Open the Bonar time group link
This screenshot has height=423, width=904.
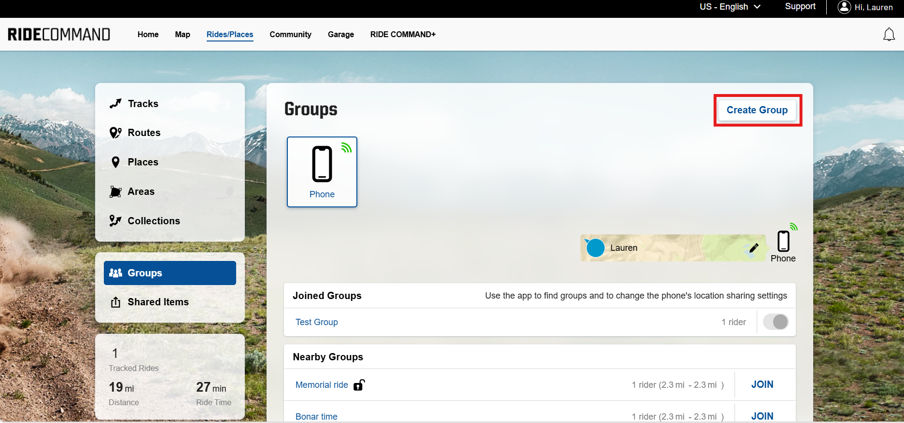point(316,416)
